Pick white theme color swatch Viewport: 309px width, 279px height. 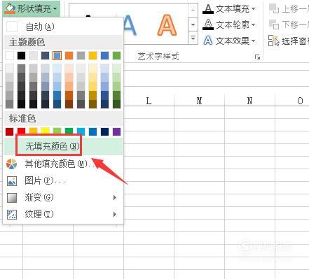[x=9, y=56]
